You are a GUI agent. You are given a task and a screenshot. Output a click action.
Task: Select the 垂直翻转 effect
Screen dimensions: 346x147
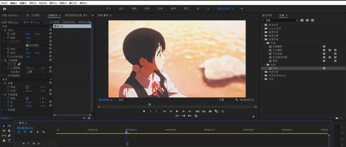(278, 47)
